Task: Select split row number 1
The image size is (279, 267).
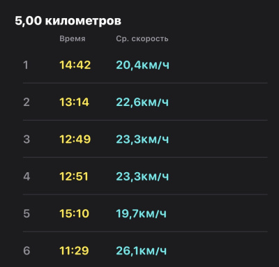Action: [145, 65]
